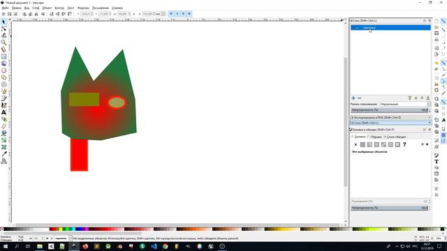Select the Spiral tool
447x251 pixels.
tap(3, 84)
